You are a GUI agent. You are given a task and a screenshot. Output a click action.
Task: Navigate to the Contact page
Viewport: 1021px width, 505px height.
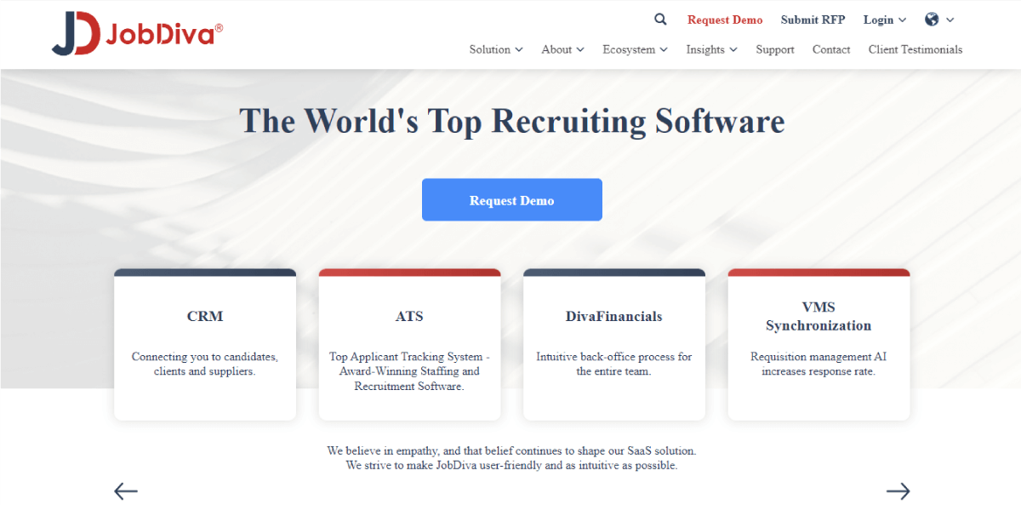pos(831,49)
